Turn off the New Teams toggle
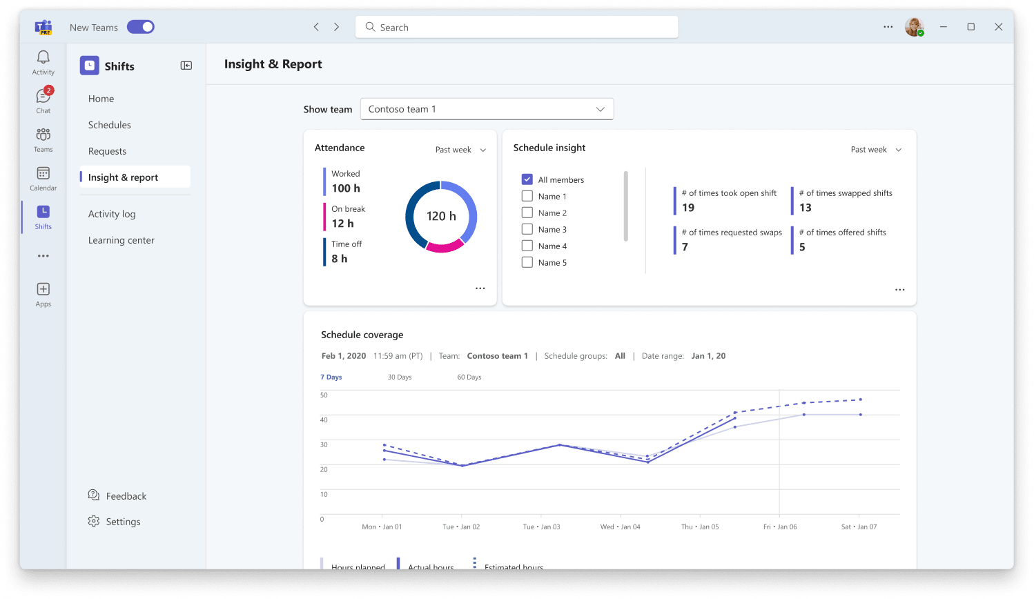The height and width of the screenshot is (599, 1034). point(141,27)
